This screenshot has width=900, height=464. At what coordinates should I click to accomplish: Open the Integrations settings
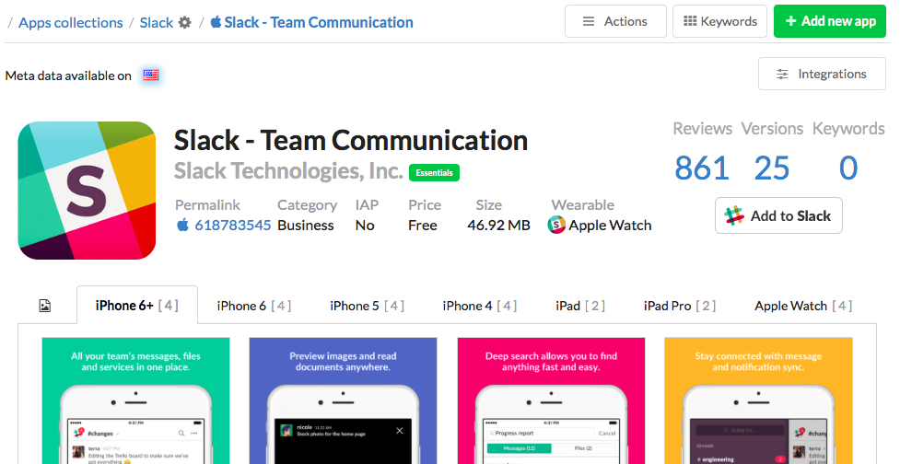click(821, 74)
